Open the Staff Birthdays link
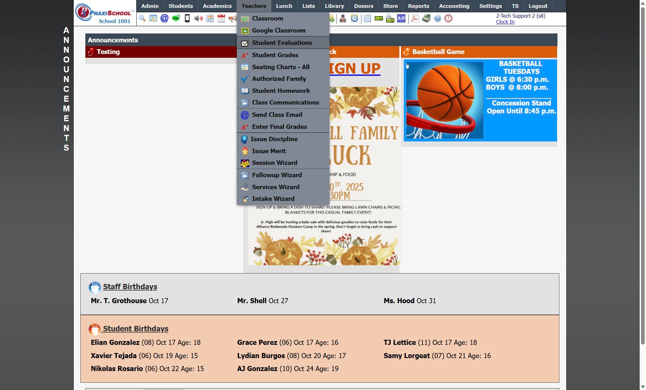The height and width of the screenshot is (390, 646). [130, 286]
